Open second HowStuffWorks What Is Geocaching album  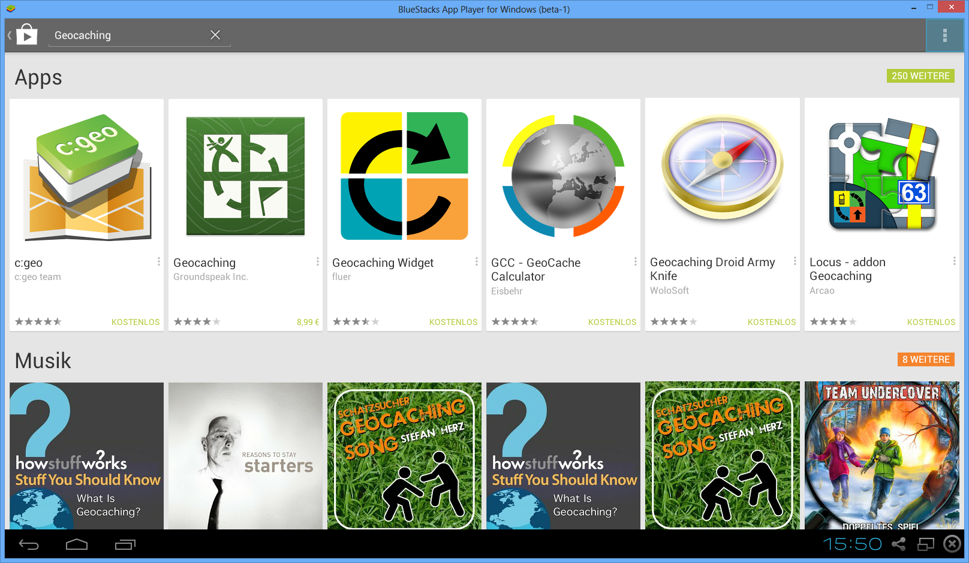pos(563,456)
